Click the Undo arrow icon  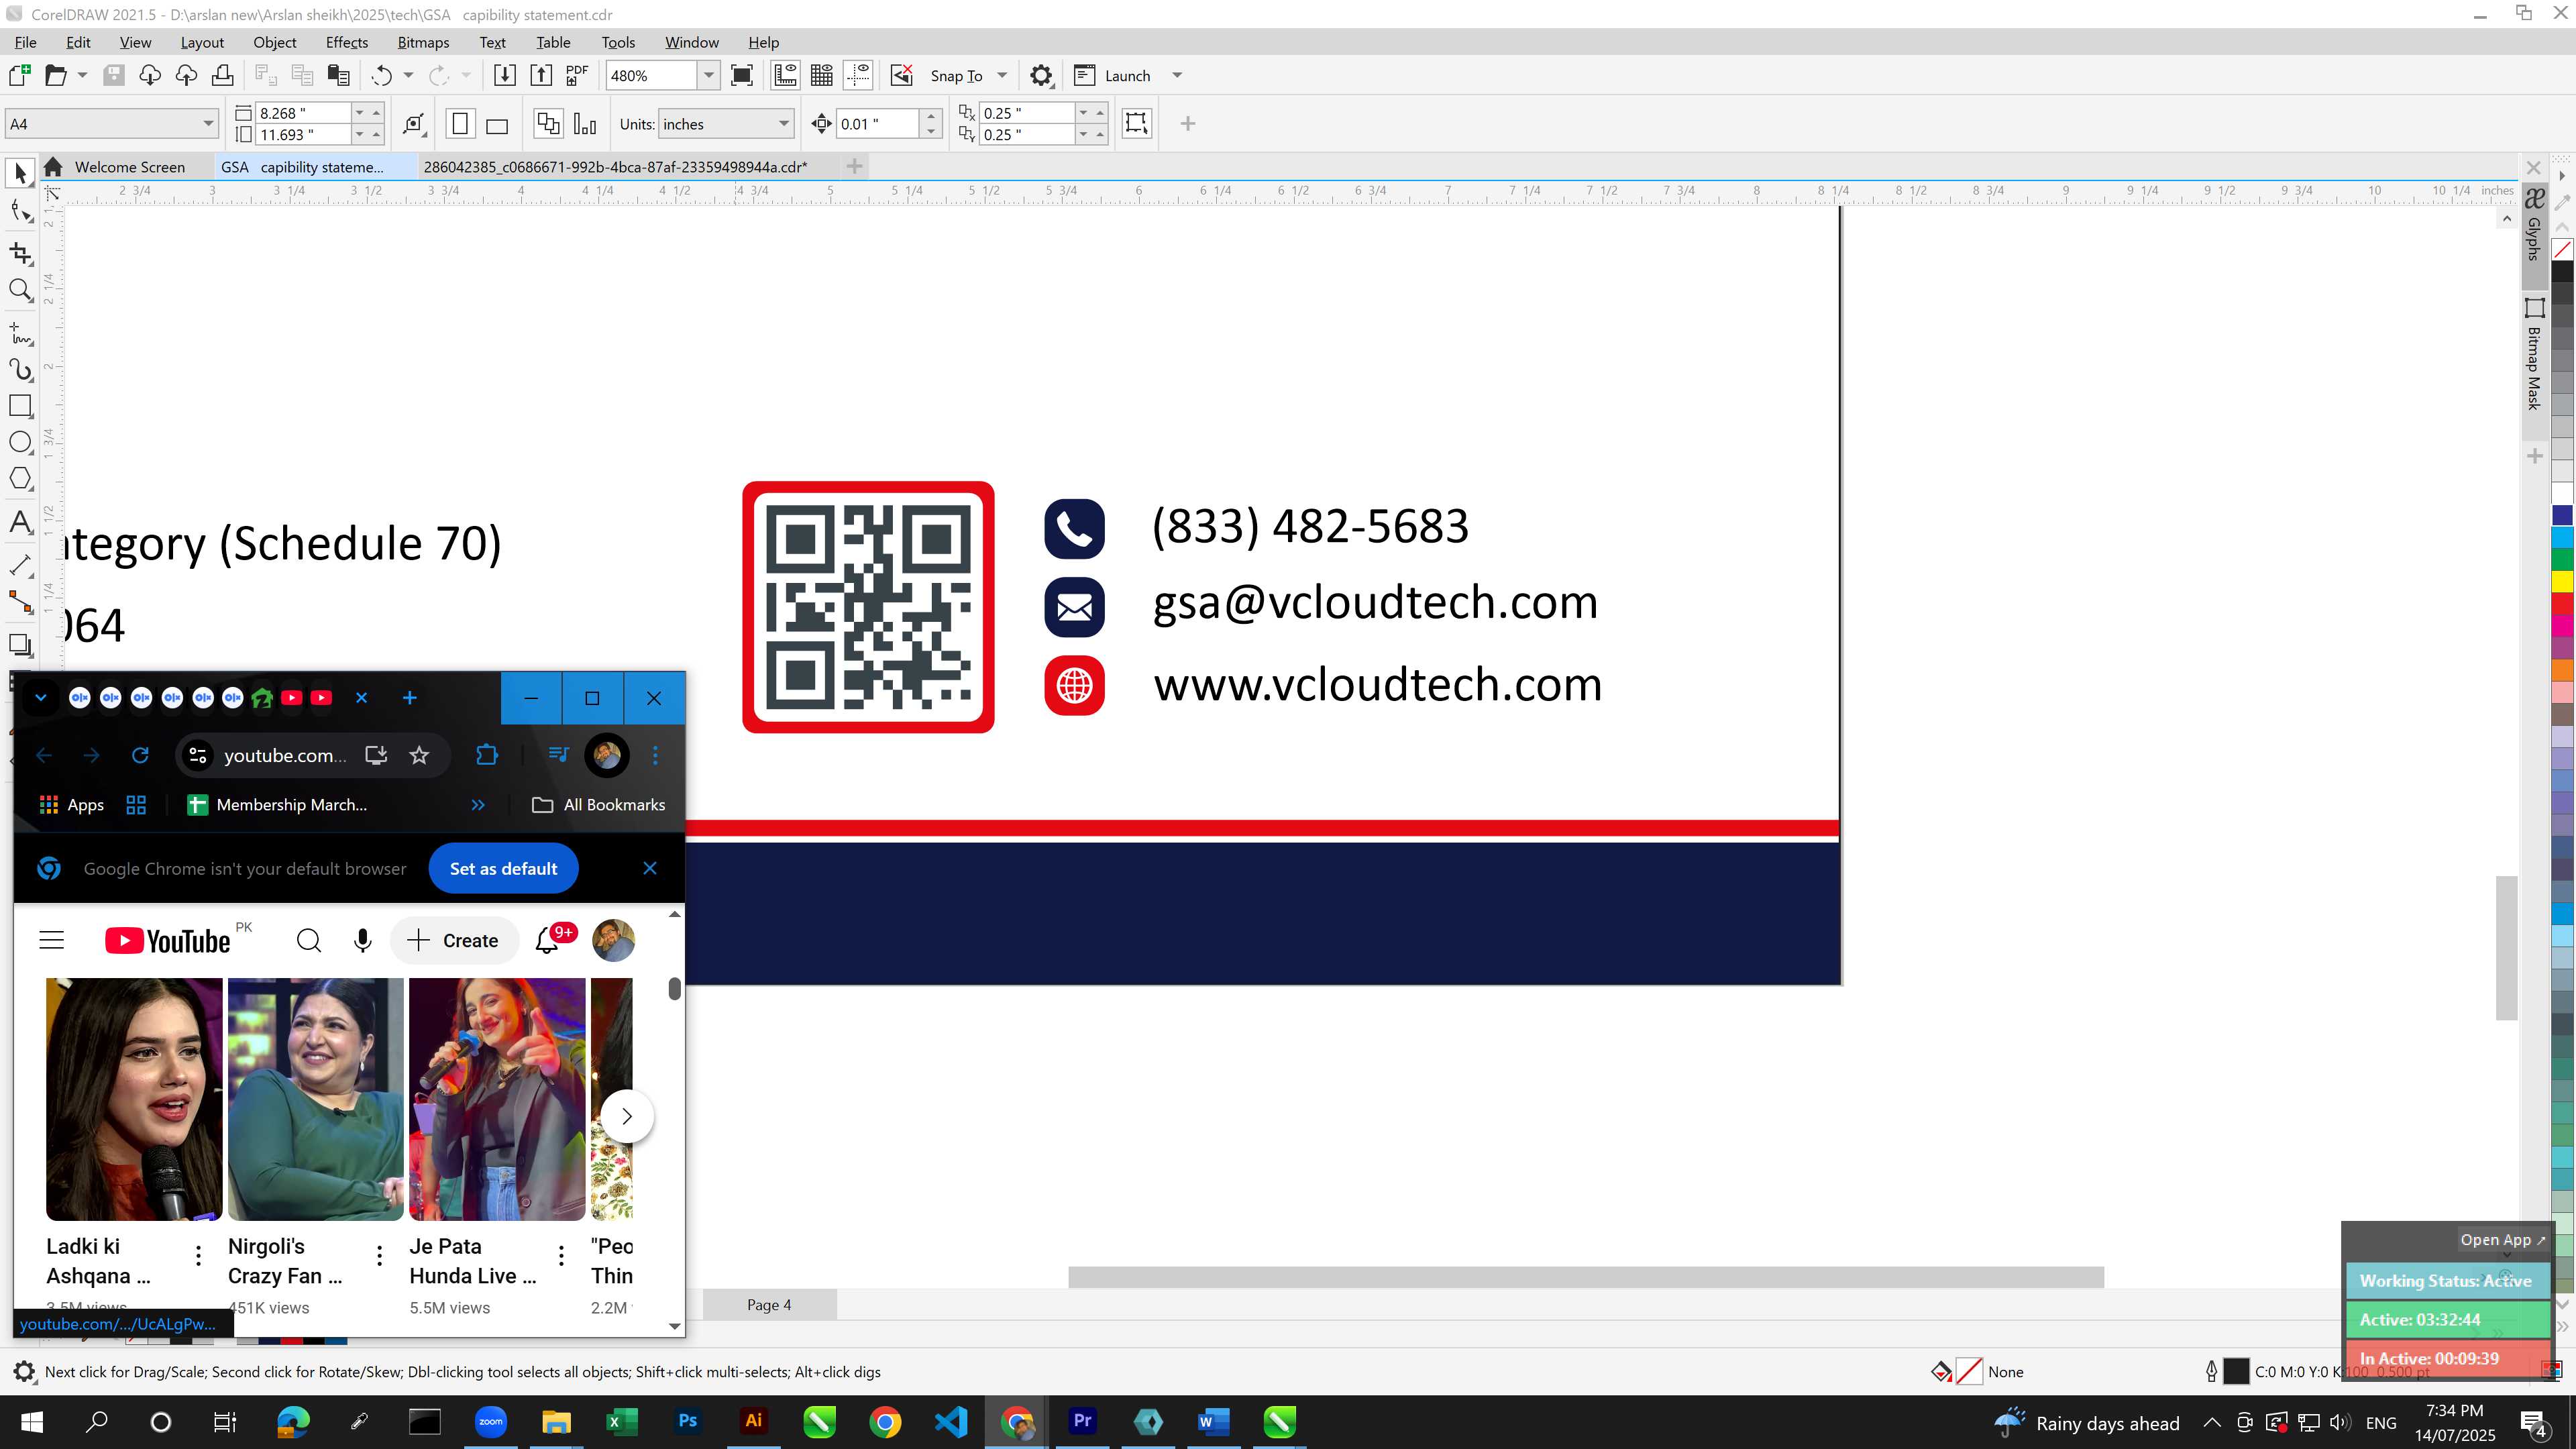(x=381, y=75)
